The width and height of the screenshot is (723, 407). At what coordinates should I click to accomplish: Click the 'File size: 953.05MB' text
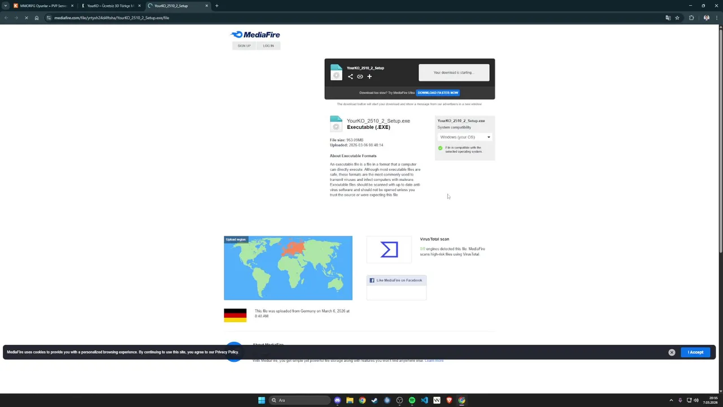pos(347,140)
